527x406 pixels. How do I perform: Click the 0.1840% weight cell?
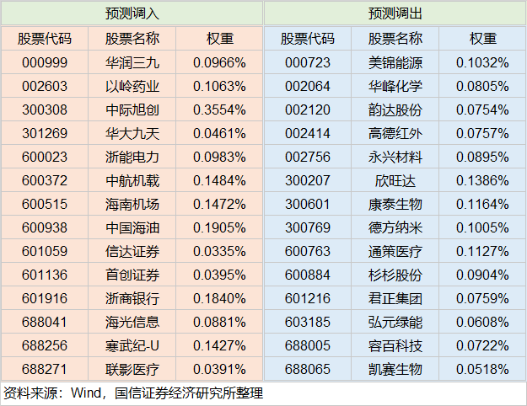click(x=219, y=298)
